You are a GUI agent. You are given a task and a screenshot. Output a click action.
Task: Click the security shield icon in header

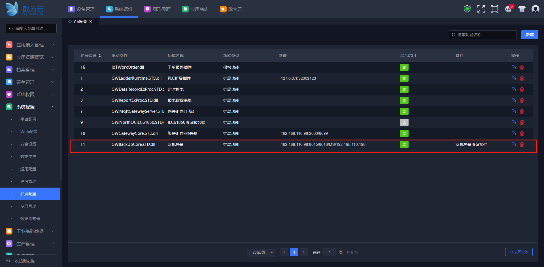[467, 9]
